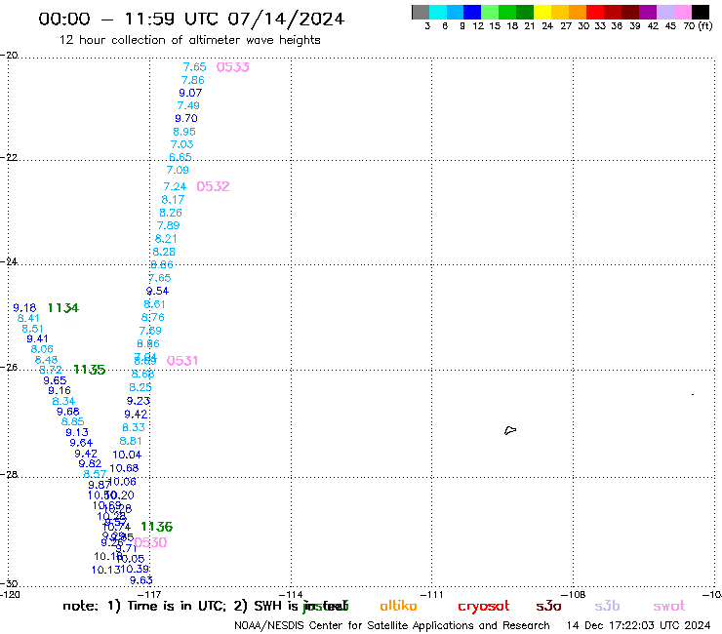Click the 9.65 wave height reading

(x=55, y=380)
